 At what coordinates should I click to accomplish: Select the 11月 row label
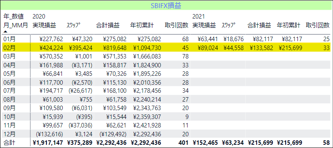tap(9, 125)
